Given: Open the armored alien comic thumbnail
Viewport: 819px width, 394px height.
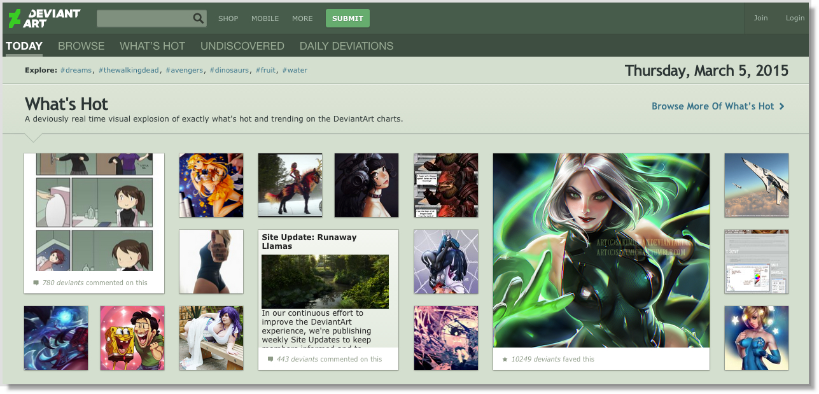Looking at the screenshot, I should pos(445,185).
